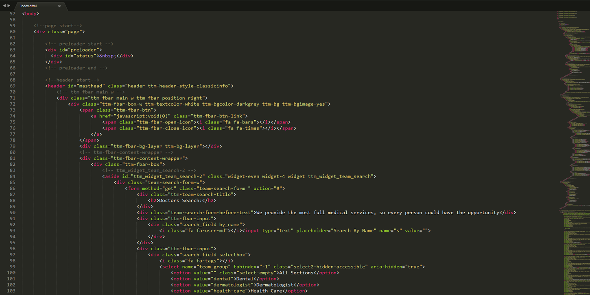Viewport: 590px width, 295px height.
Task: Click "ttm-fbar-main-w ttm-fbar-position-right" class value
Action: (x=146, y=98)
